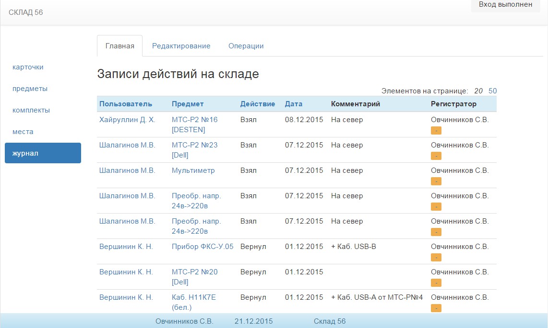Click the orange minus button in the Мультиметр row
The width and height of the screenshot is (548, 328).
(x=436, y=181)
